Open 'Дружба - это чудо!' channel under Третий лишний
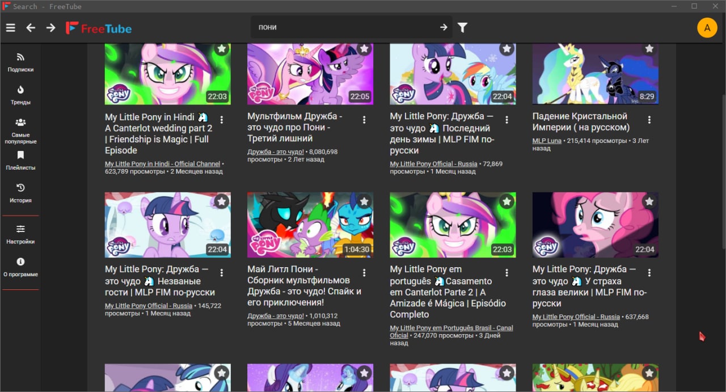Screen dimensions: 726x392 [276, 152]
